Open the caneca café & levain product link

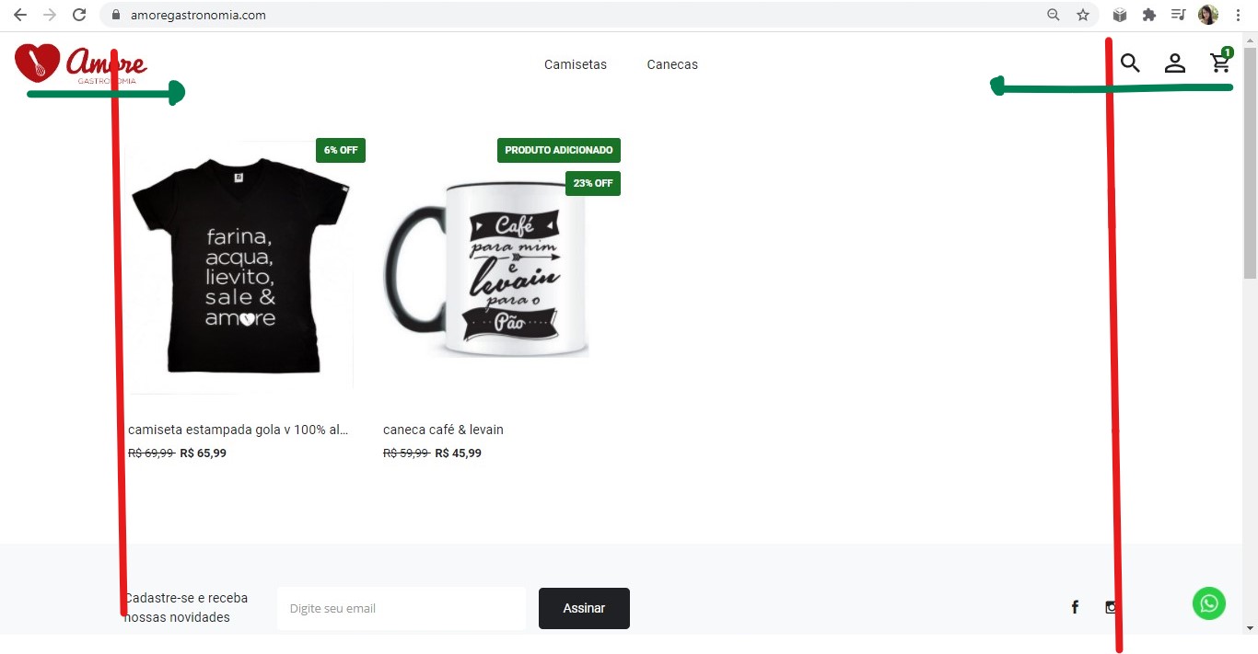[443, 430]
